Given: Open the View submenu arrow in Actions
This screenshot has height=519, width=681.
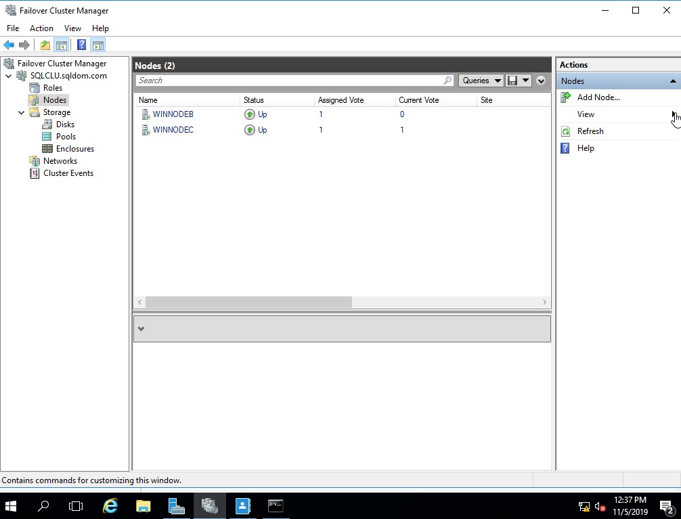Looking at the screenshot, I should [674, 114].
